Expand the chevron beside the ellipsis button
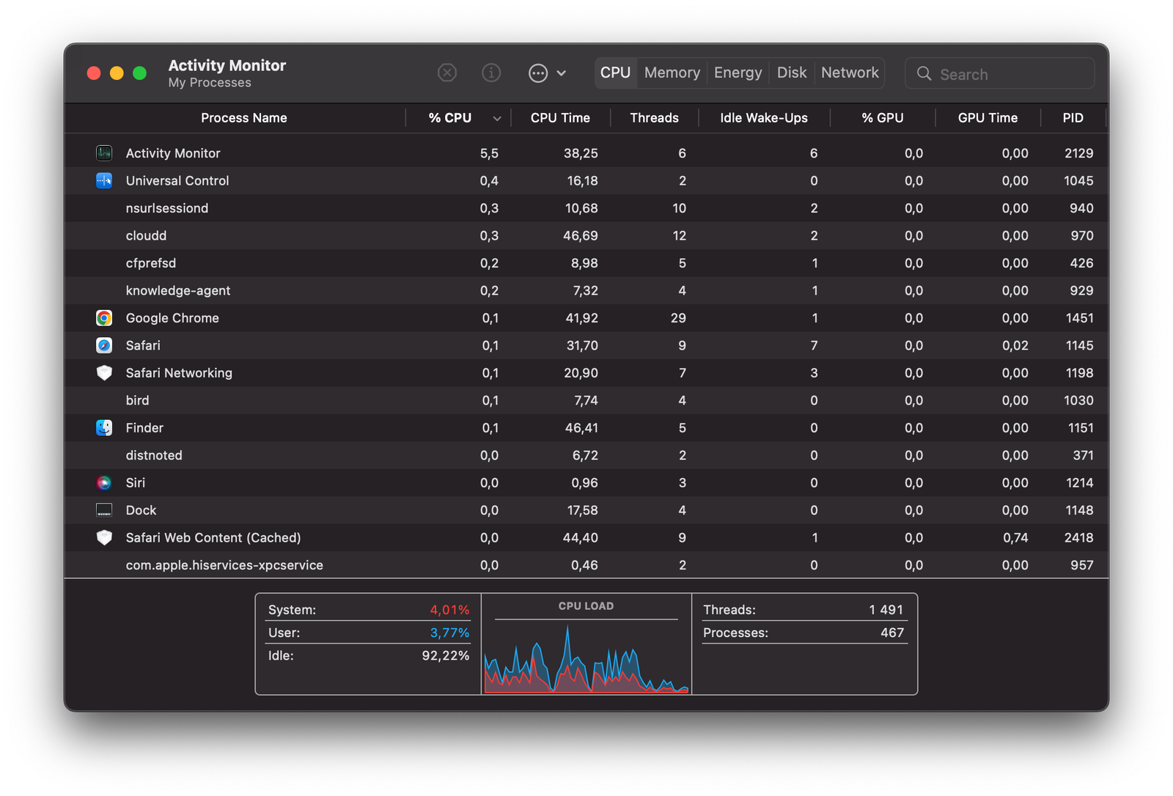Screen dimensions: 1173x796 click(562, 73)
